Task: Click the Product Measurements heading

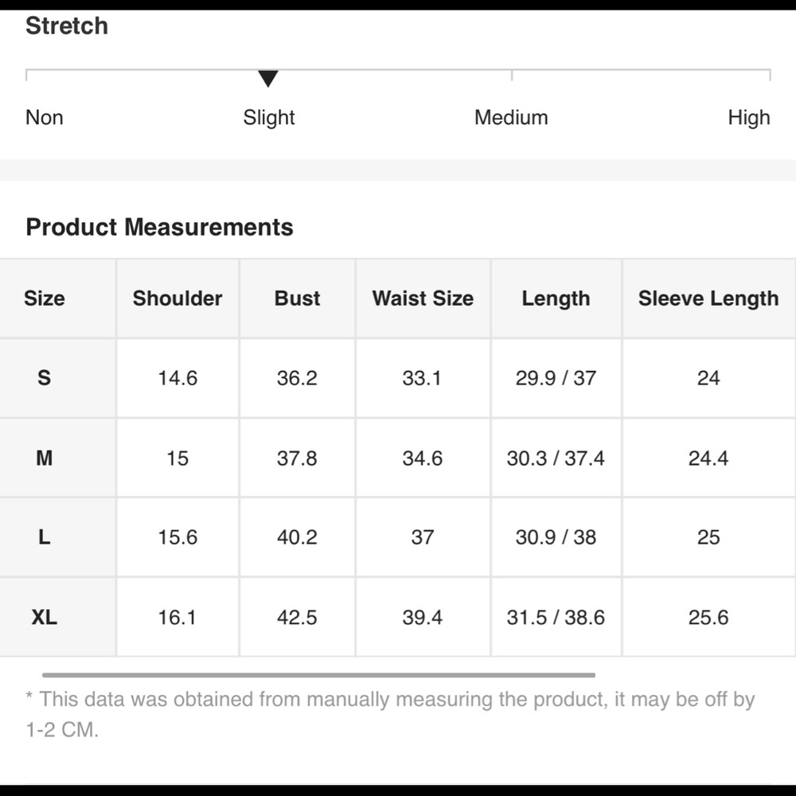Action: (x=159, y=227)
